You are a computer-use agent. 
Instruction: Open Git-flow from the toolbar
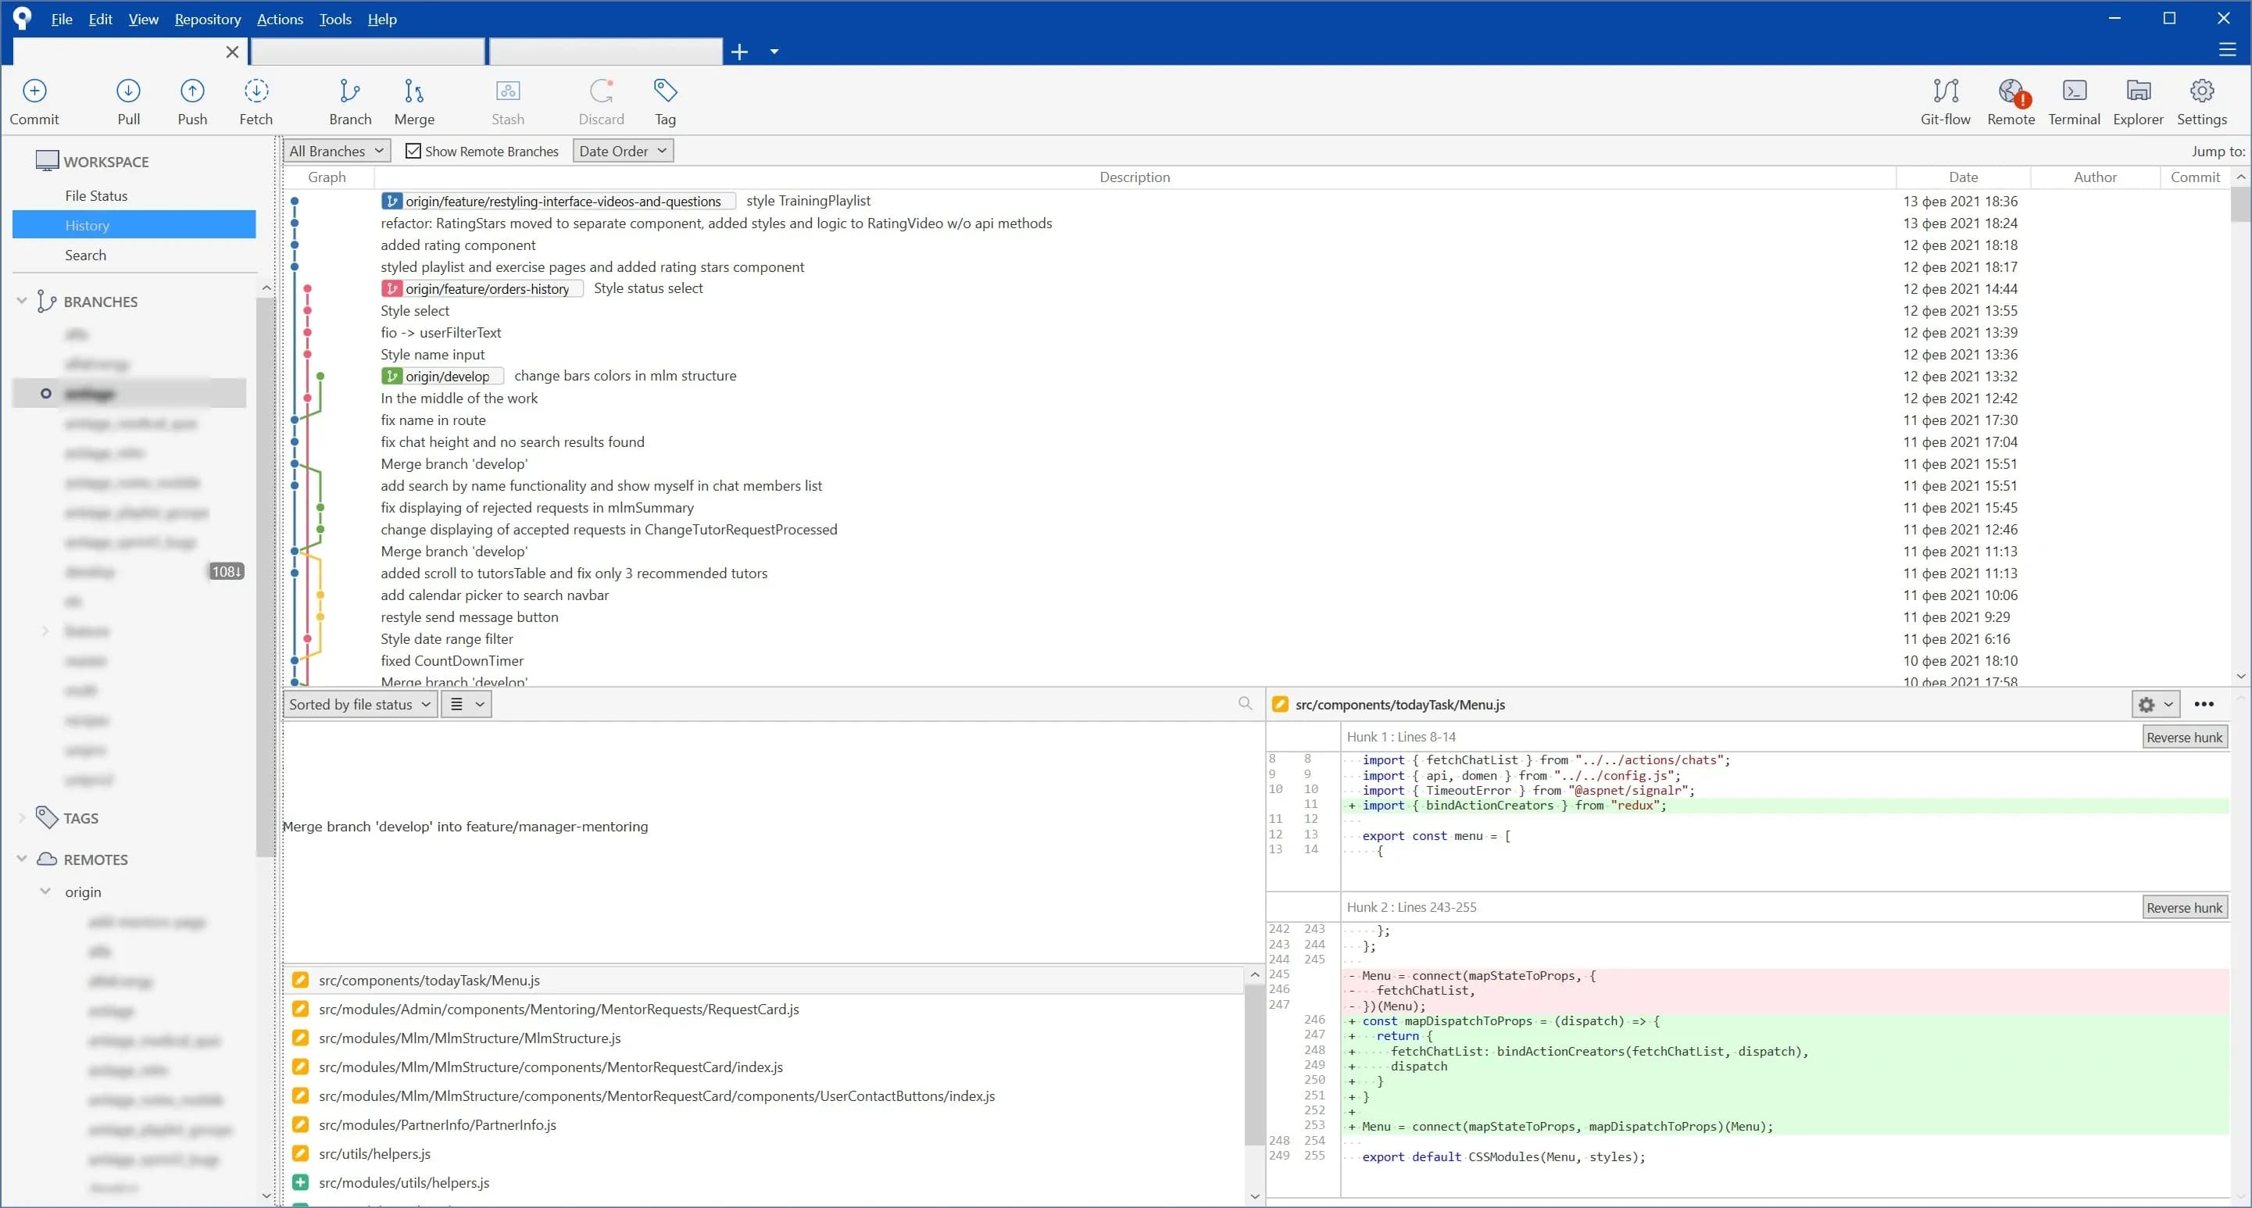pyautogui.click(x=1945, y=91)
